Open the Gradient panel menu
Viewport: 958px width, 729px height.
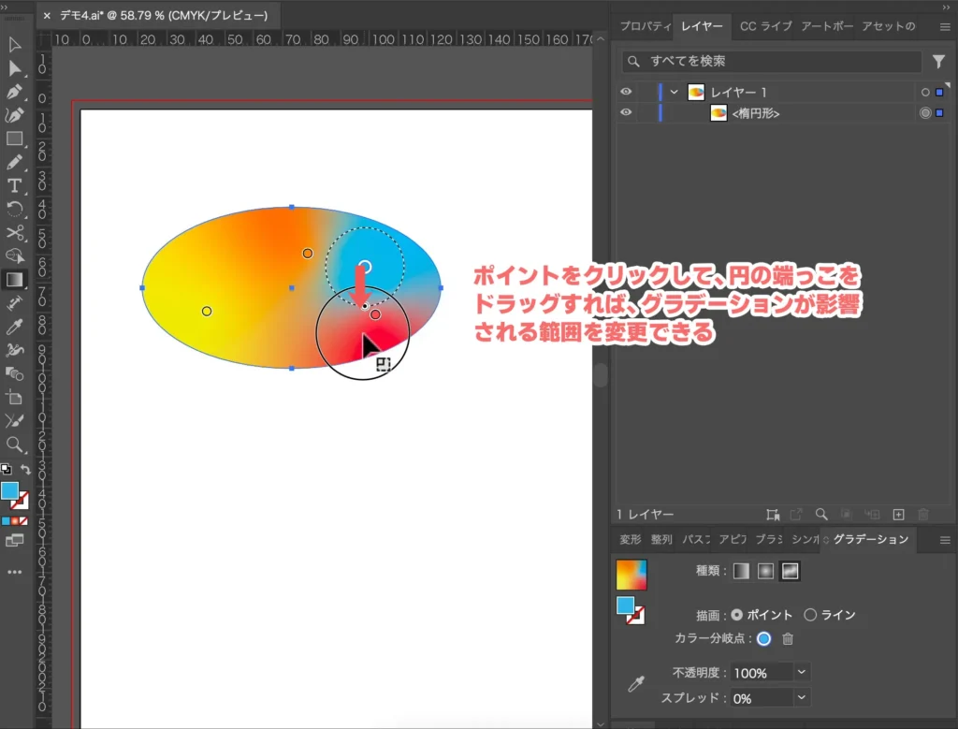point(944,539)
